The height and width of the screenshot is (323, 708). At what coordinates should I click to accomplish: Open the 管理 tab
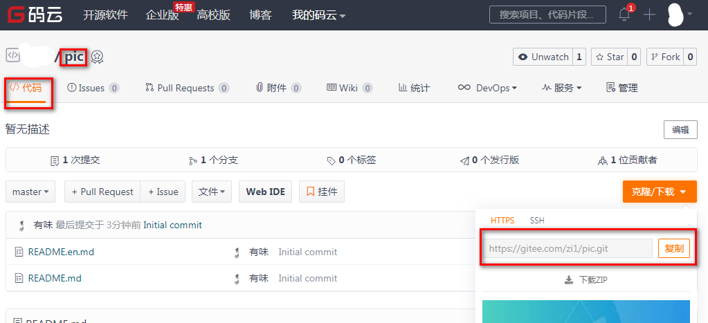coord(622,88)
